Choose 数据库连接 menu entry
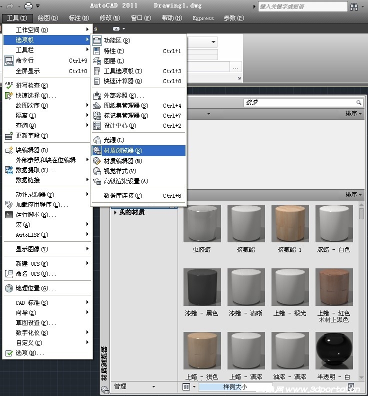 coord(138,196)
